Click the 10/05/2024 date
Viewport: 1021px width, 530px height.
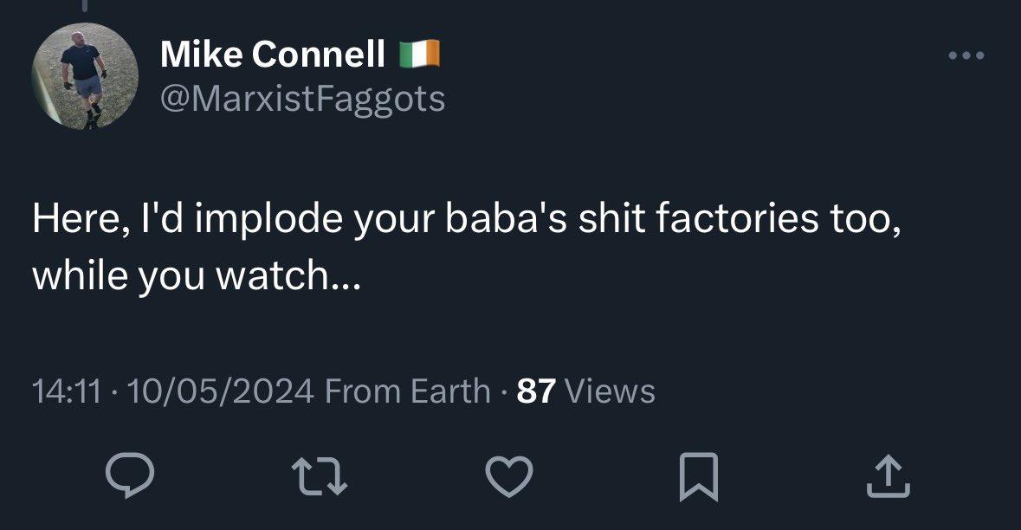(219, 391)
